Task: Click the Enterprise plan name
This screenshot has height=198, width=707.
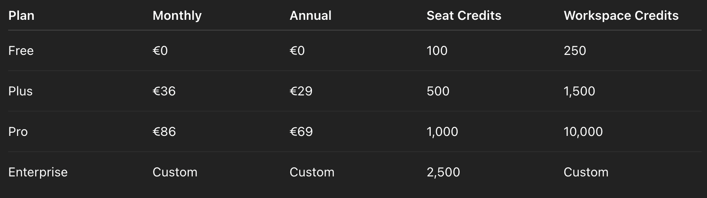Action: (x=38, y=172)
